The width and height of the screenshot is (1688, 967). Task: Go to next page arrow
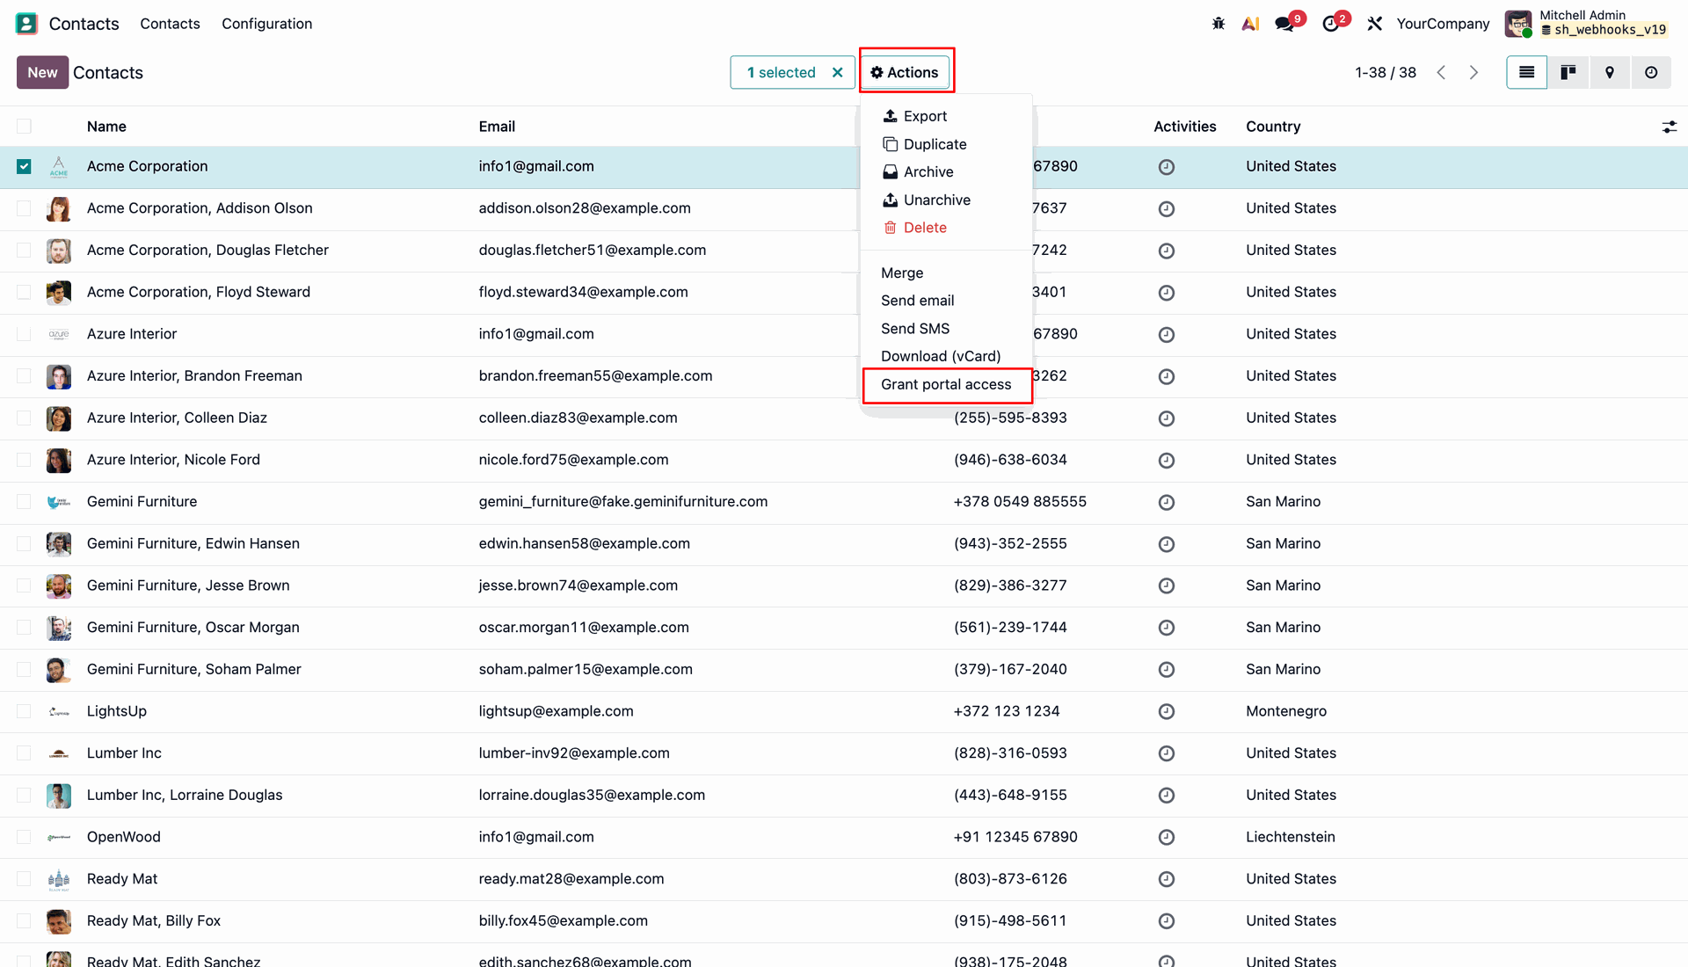tap(1474, 72)
